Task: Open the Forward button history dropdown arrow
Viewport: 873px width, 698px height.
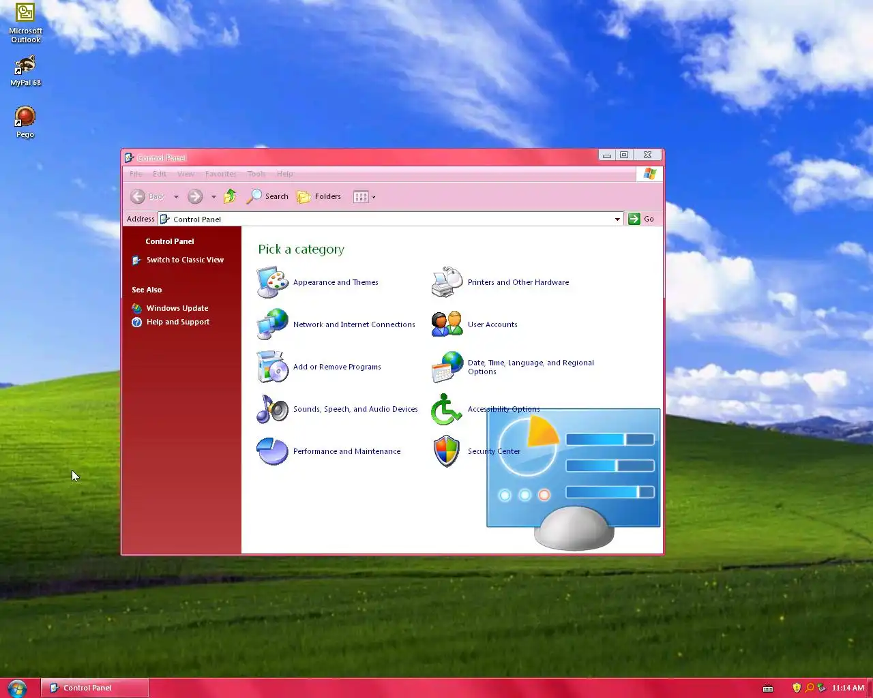Action: (213, 197)
